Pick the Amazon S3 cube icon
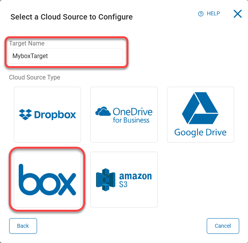248x243 pixels. coord(105,180)
